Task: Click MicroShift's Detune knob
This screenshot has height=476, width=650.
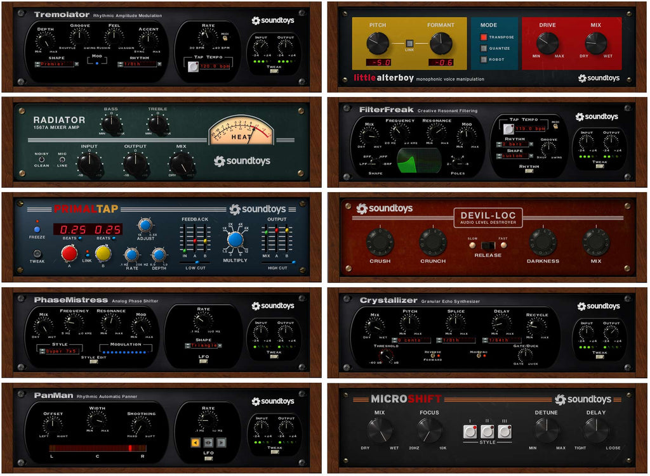Action: pyautogui.click(x=547, y=430)
